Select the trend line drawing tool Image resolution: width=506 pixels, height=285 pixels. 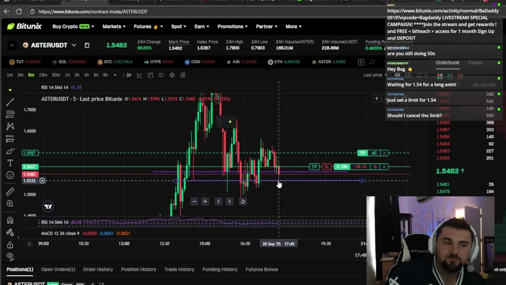[10, 102]
